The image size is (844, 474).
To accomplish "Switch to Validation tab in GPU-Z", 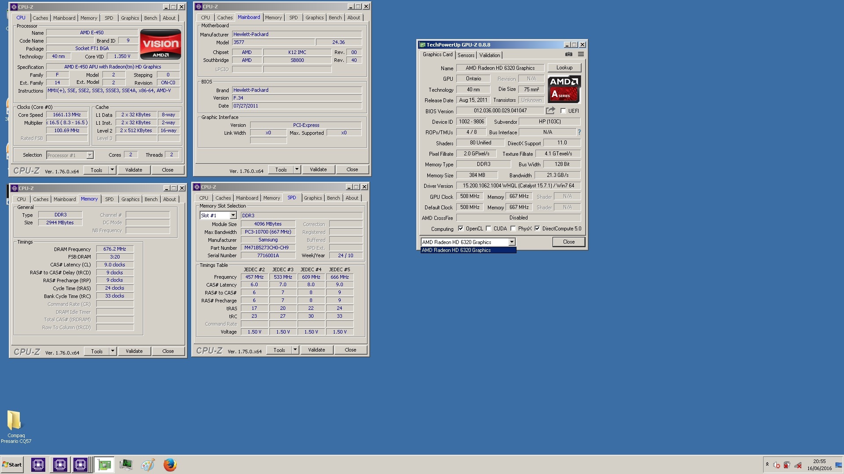I will (489, 55).
